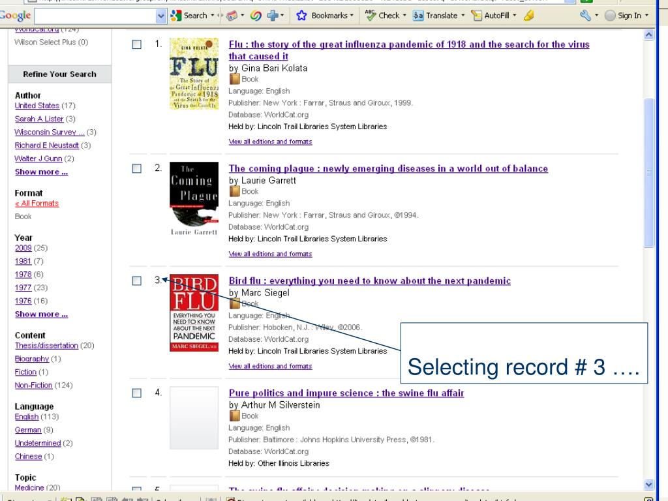
Task: Tick the checkbox for record 4, Pure politics
Action: (x=137, y=393)
